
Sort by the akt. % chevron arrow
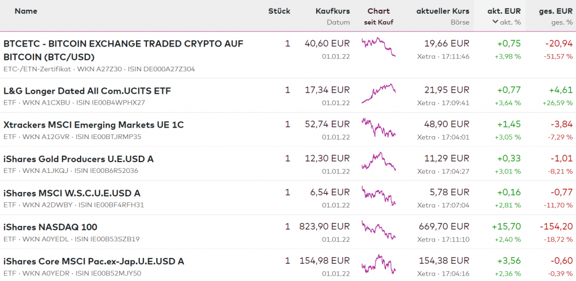coord(495,22)
